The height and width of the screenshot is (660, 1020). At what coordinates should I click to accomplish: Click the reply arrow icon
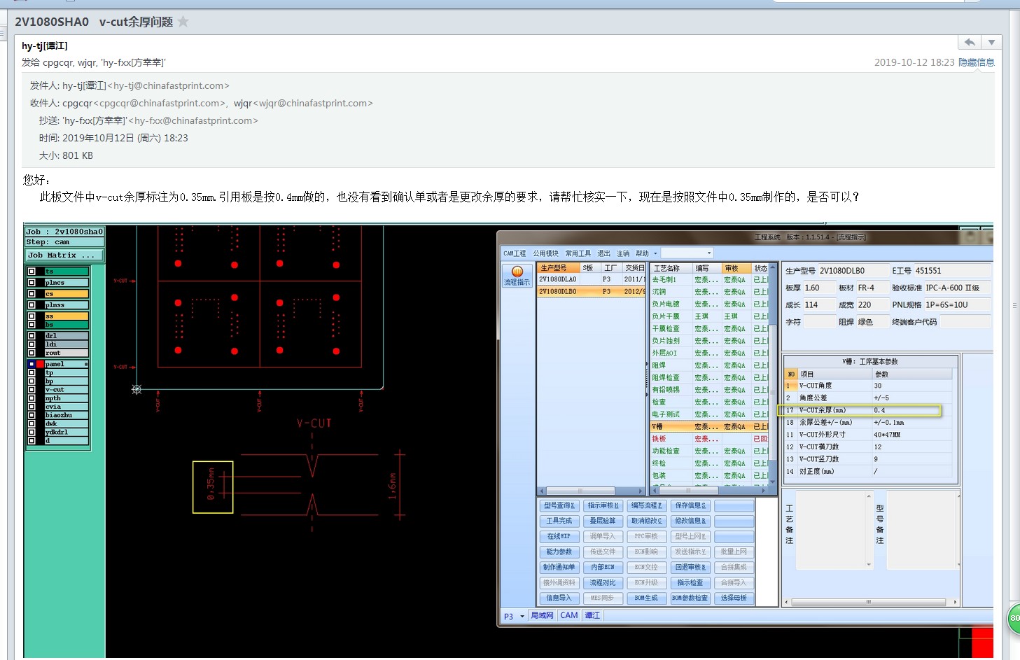(x=970, y=43)
